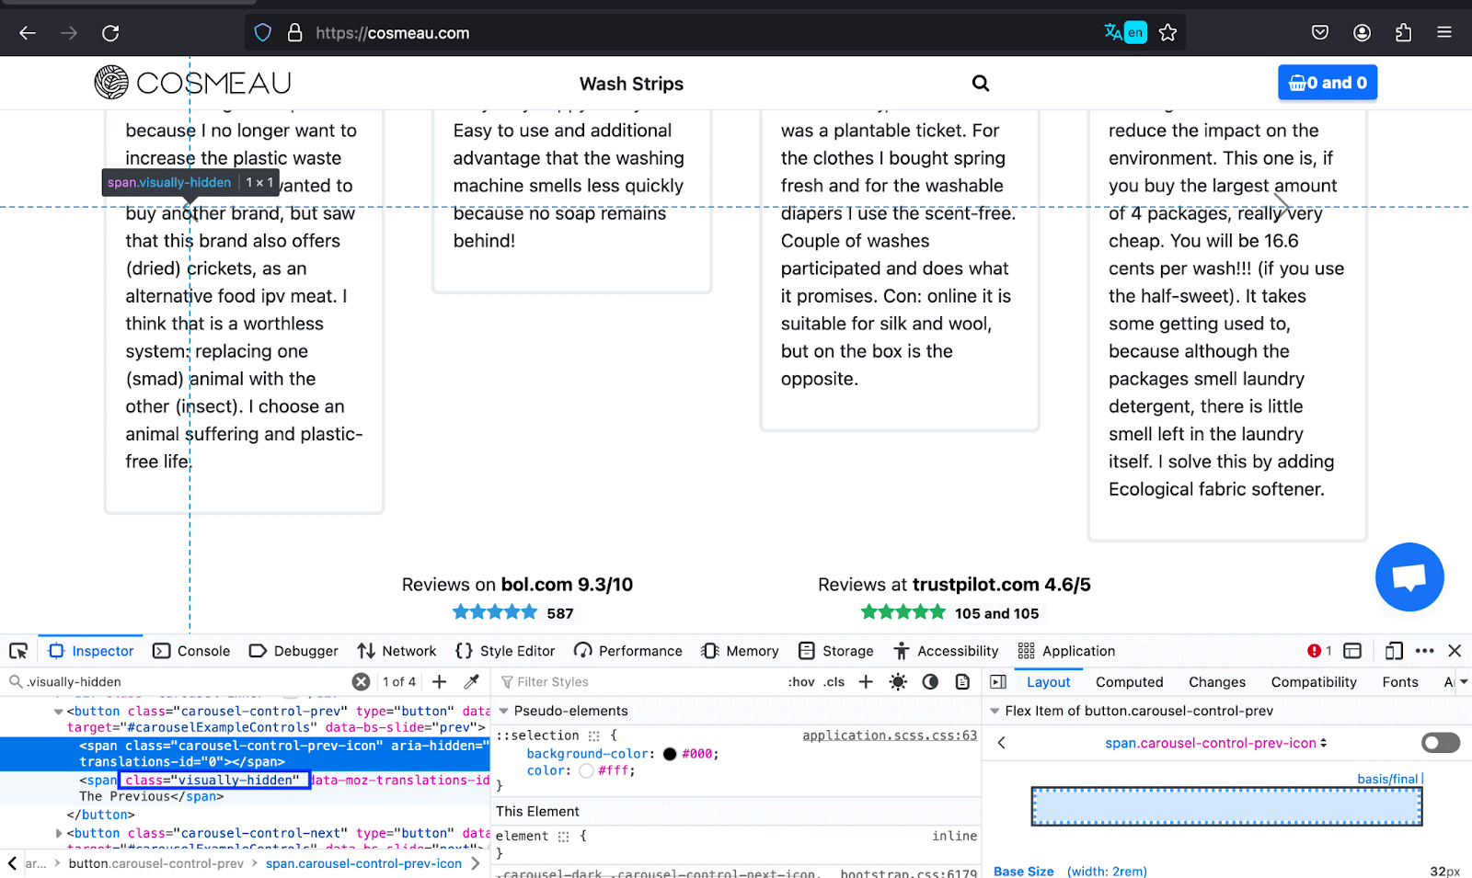This screenshot has height=878, width=1472.
Task: Reload the cosmeau.com page
Action: (110, 33)
